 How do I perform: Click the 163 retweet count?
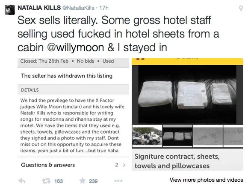[59, 181]
